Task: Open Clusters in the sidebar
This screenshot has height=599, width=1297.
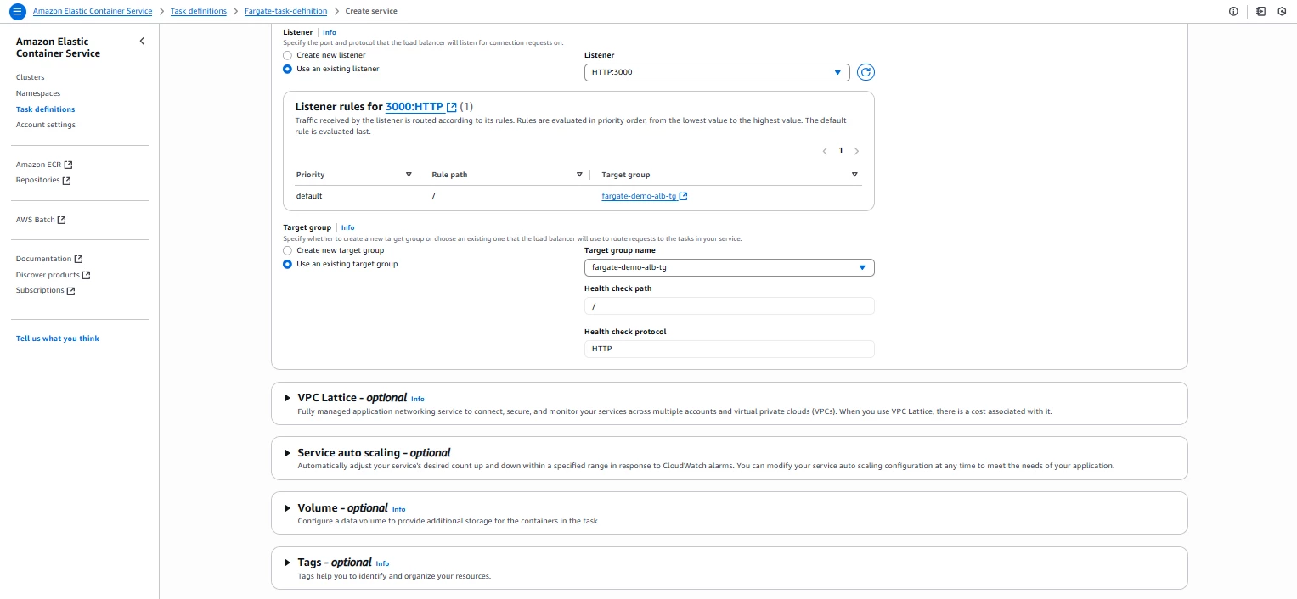Action: pyautogui.click(x=30, y=77)
